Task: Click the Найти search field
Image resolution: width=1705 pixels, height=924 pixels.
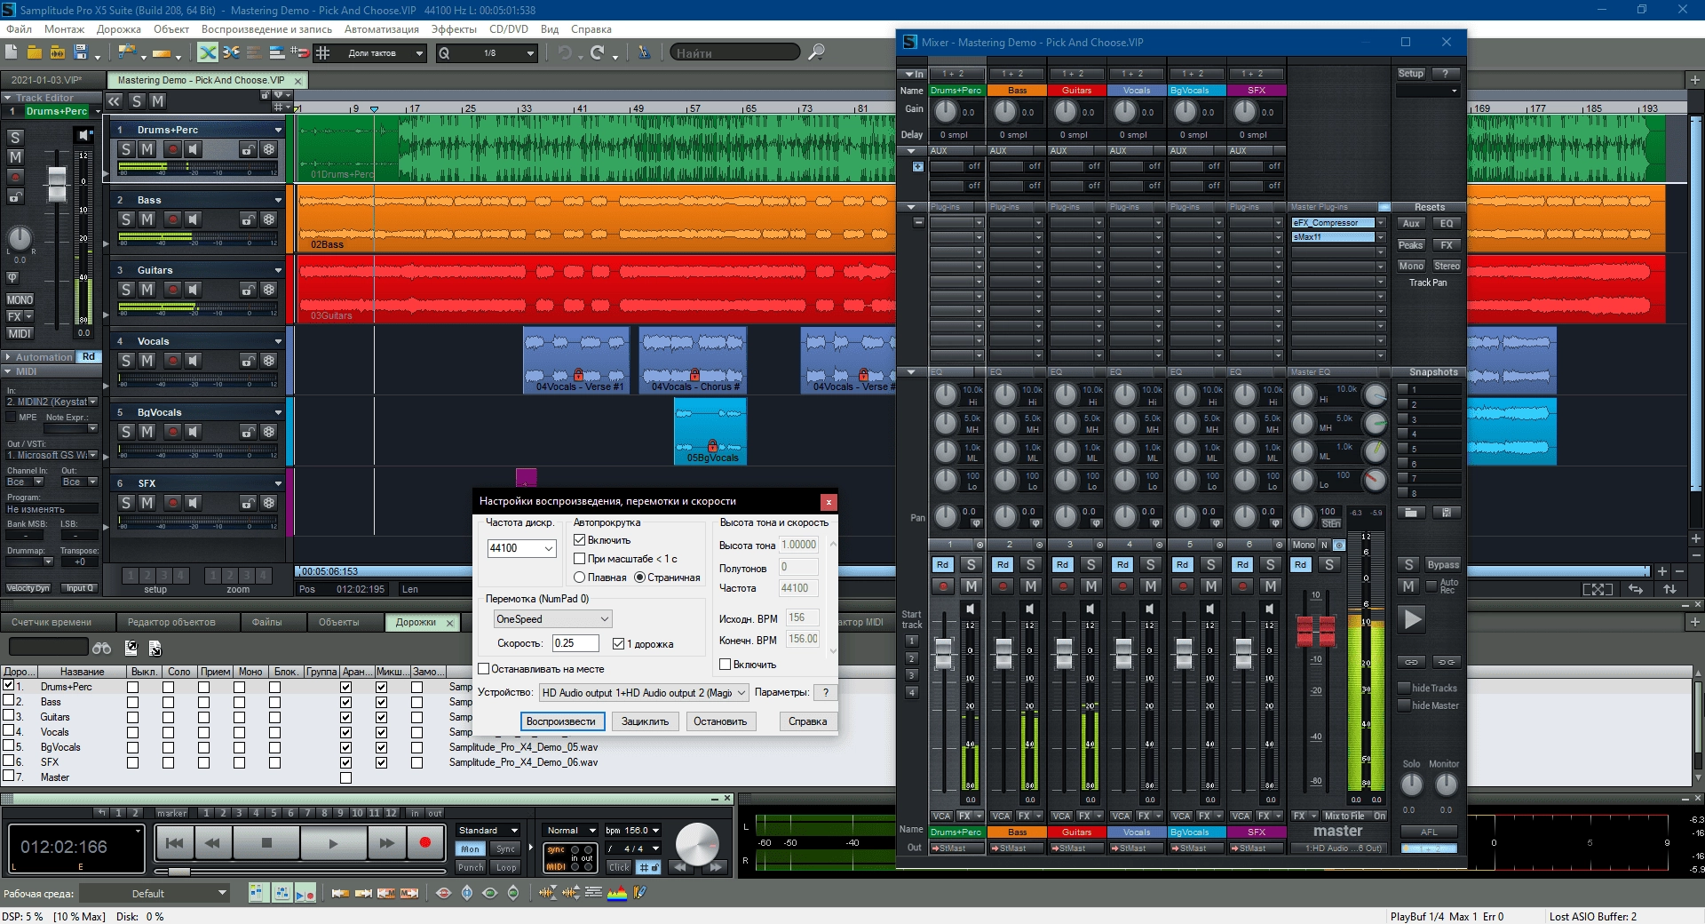Action: pos(735,53)
